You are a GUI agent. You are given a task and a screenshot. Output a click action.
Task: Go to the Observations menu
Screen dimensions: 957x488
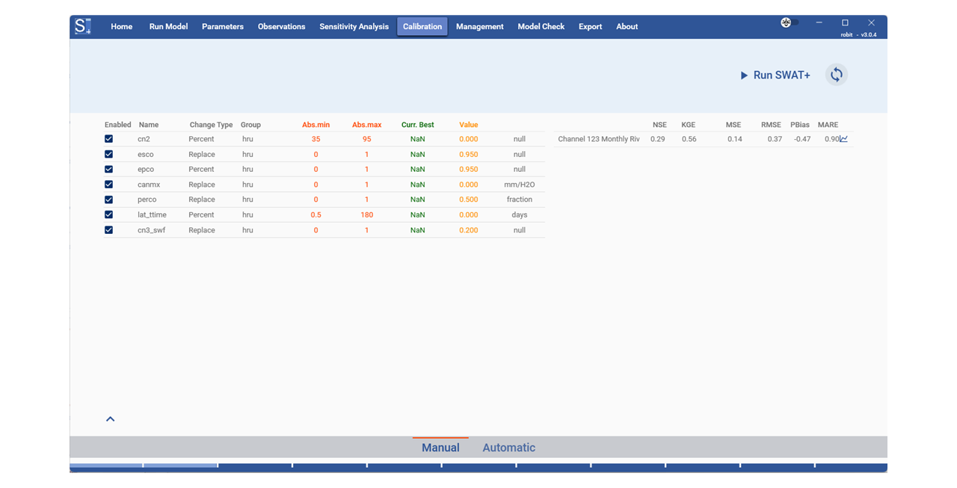tap(281, 27)
